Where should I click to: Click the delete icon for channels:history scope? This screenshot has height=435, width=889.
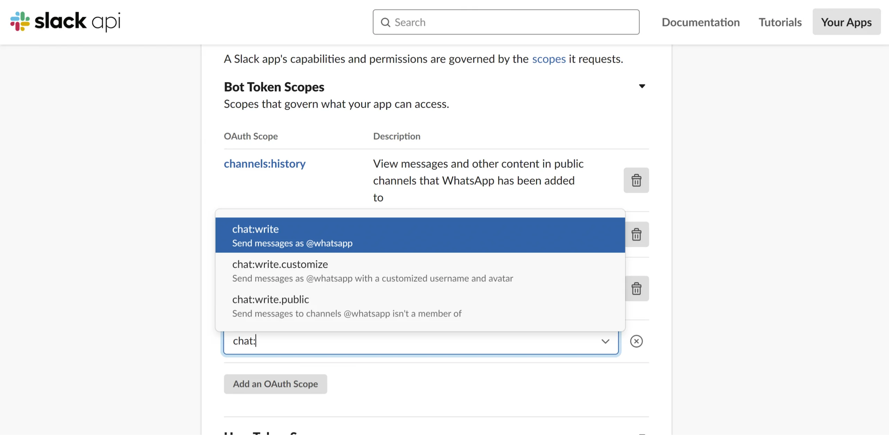[x=636, y=180]
